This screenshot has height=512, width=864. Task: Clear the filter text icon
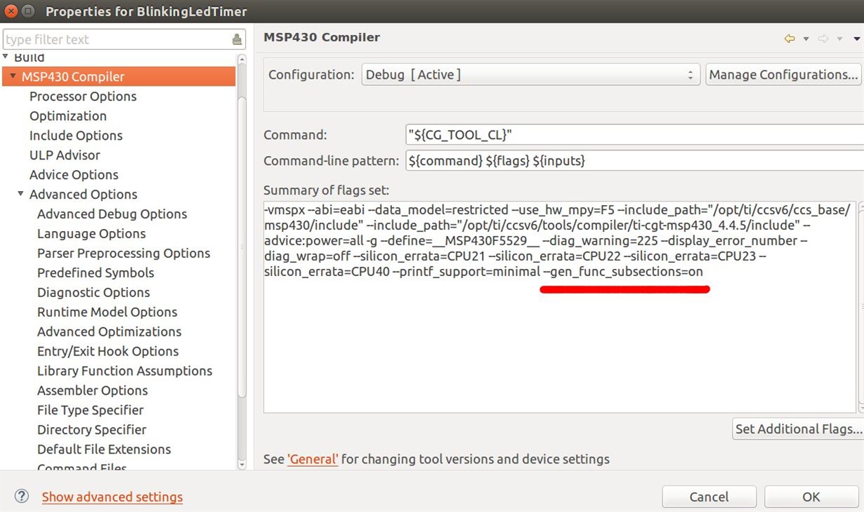coord(237,39)
